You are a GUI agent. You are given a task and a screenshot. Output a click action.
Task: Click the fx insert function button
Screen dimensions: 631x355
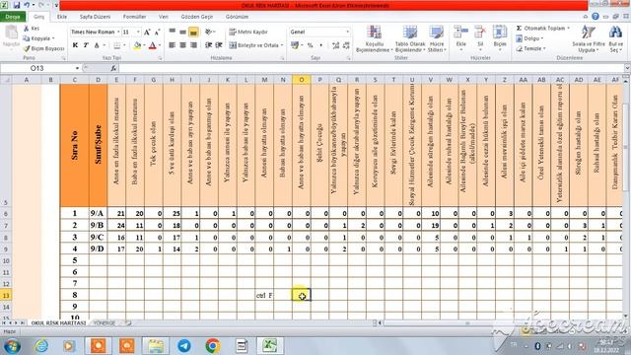pyautogui.click(x=113, y=68)
